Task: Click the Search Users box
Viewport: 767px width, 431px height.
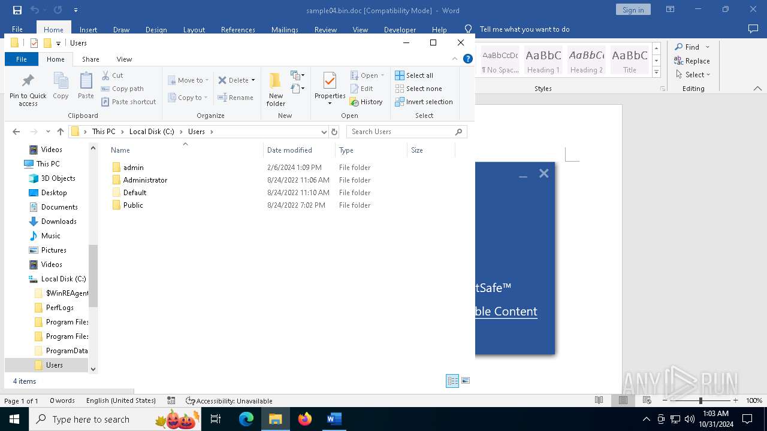Action: click(x=406, y=132)
